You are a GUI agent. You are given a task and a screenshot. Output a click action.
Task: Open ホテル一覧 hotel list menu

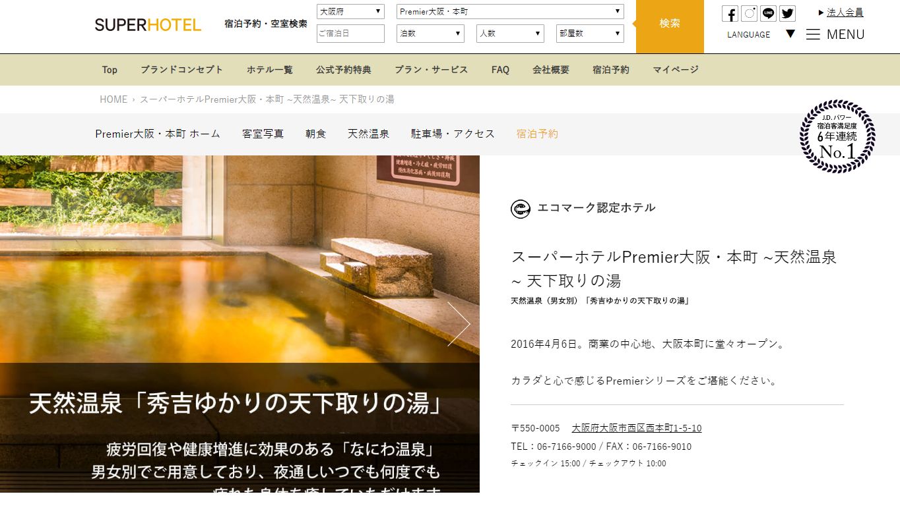(269, 70)
